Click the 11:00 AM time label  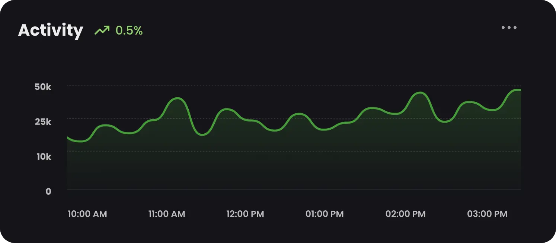166,214
